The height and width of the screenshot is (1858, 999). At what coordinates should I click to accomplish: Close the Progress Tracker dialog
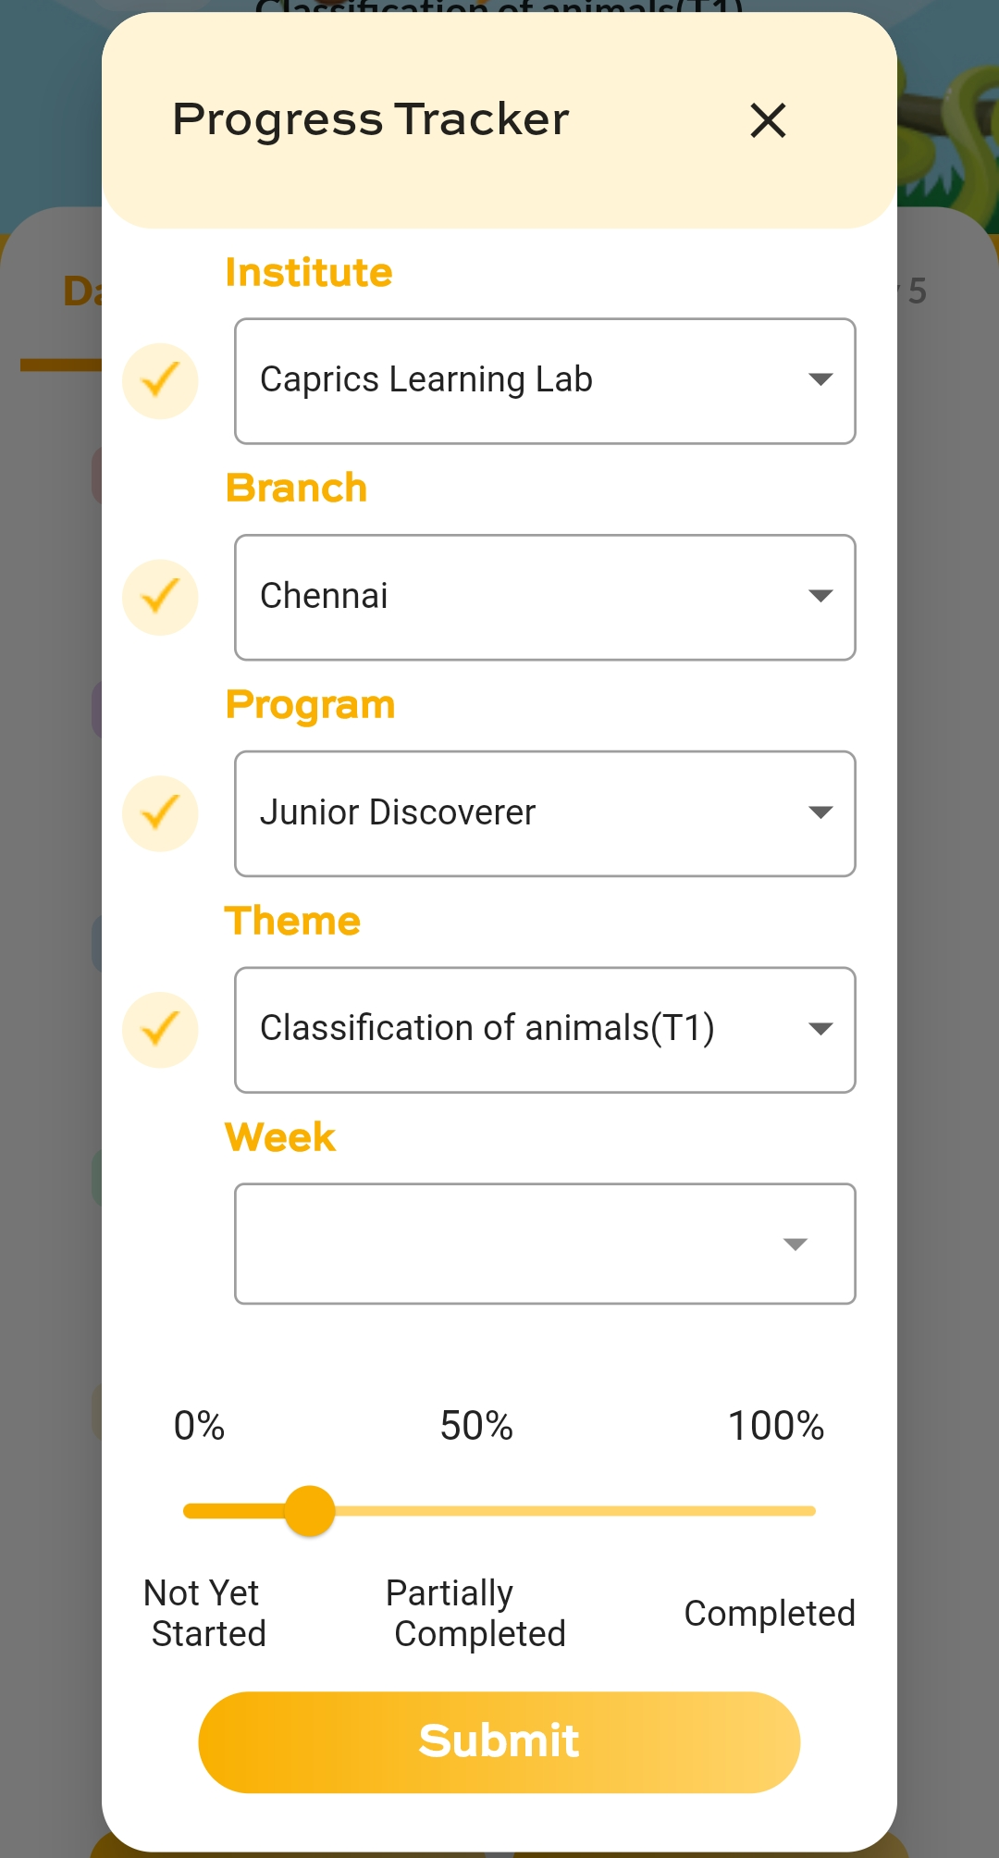click(x=768, y=120)
